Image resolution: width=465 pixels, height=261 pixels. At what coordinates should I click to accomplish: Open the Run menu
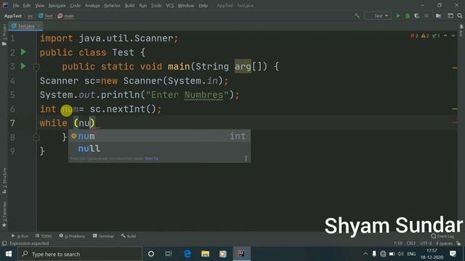click(143, 6)
